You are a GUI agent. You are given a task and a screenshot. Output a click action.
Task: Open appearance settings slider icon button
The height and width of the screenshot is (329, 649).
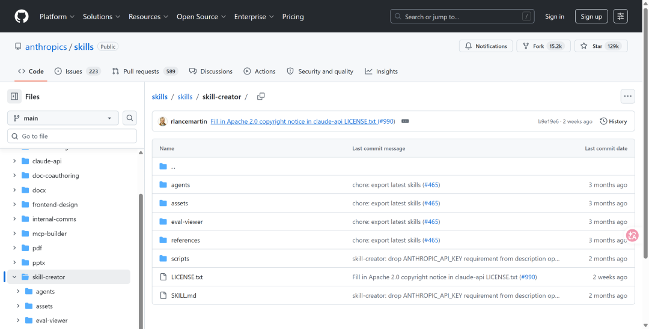point(620,17)
